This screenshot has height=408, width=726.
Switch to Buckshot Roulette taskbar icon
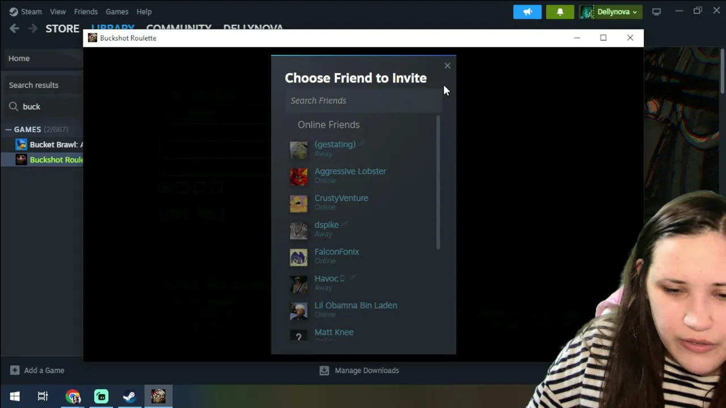158,397
